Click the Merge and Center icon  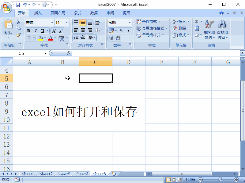pyautogui.click(x=97, y=30)
